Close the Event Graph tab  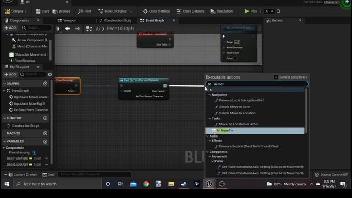(174, 20)
